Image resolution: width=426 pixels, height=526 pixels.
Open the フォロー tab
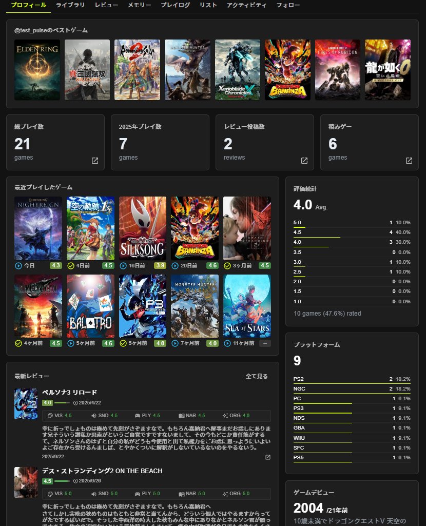(x=288, y=5)
